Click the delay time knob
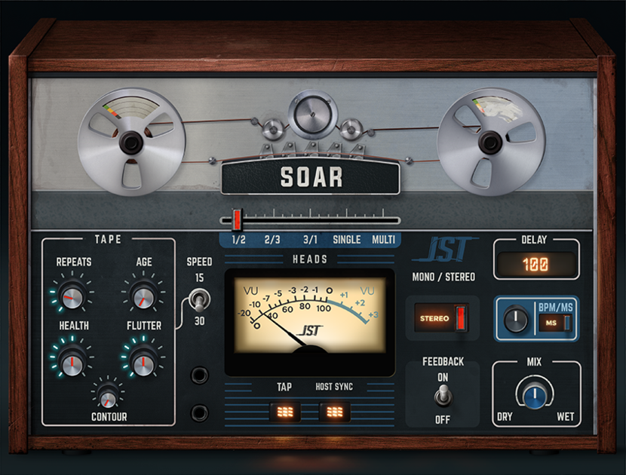 pyautogui.click(x=515, y=320)
